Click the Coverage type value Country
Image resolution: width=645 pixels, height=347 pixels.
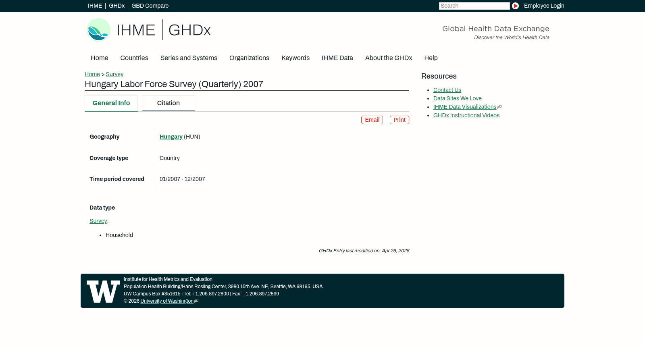click(x=170, y=158)
